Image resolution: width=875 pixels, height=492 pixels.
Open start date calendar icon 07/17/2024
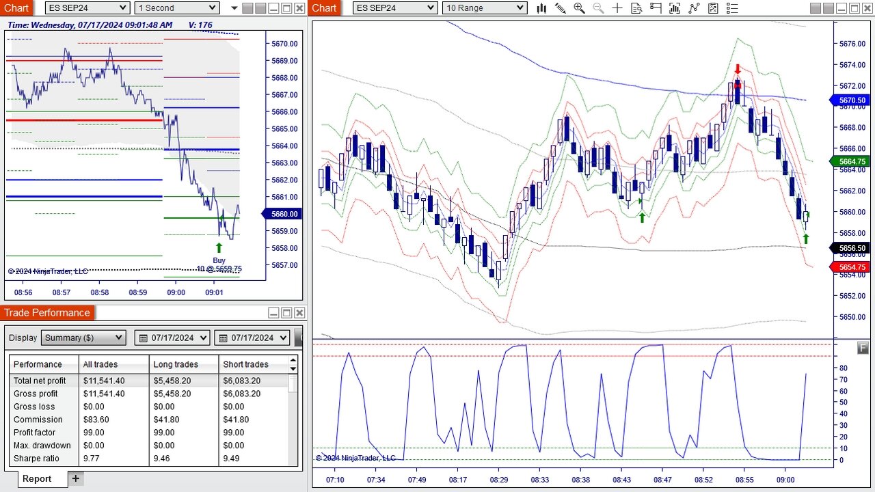pos(144,338)
